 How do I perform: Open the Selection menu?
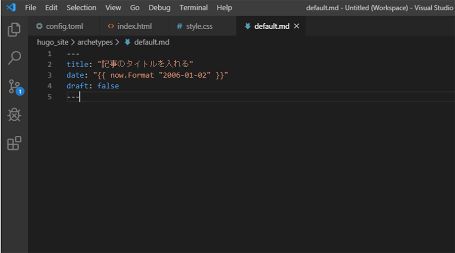tap(81, 8)
